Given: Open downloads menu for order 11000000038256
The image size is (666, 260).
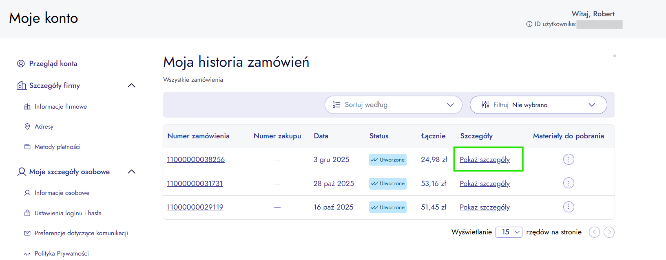Looking at the screenshot, I should tap(569, 159).
